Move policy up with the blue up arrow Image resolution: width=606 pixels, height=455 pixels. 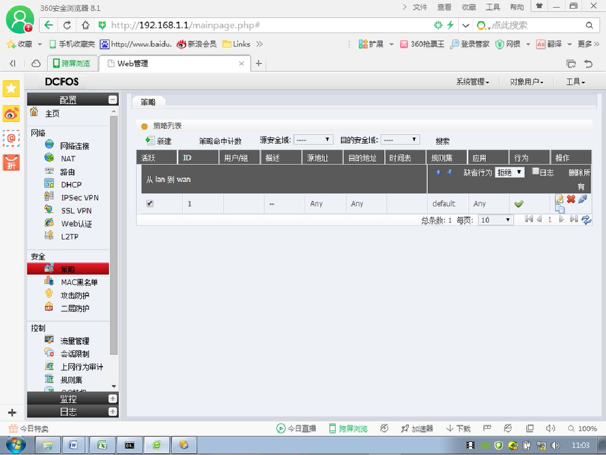click(439, 172)
